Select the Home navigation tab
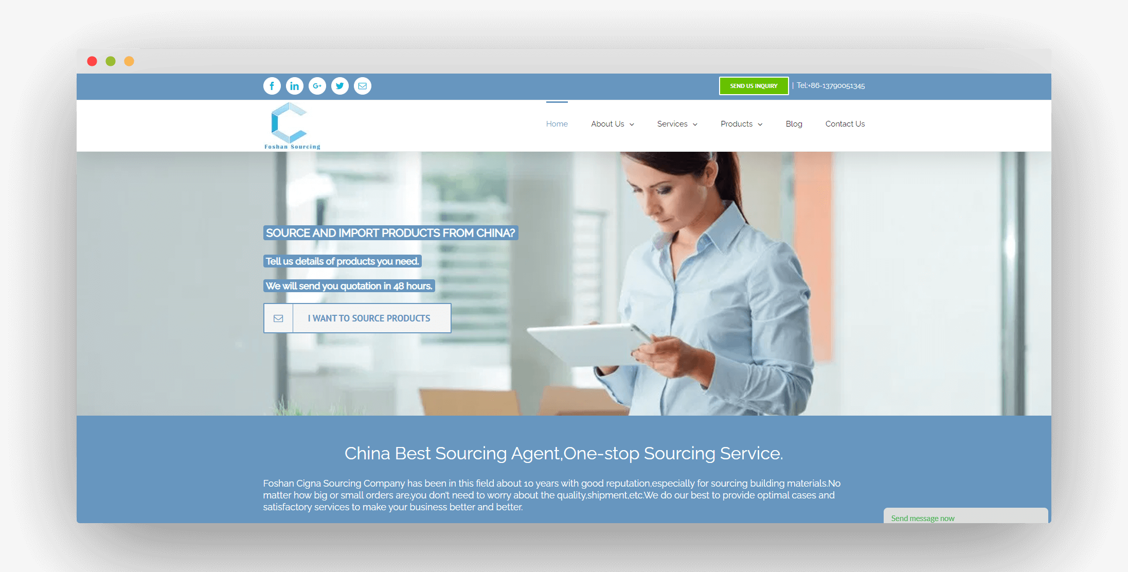Viewport: 1128px width, 572px height. pyautogui.click(x=557, y=123)
